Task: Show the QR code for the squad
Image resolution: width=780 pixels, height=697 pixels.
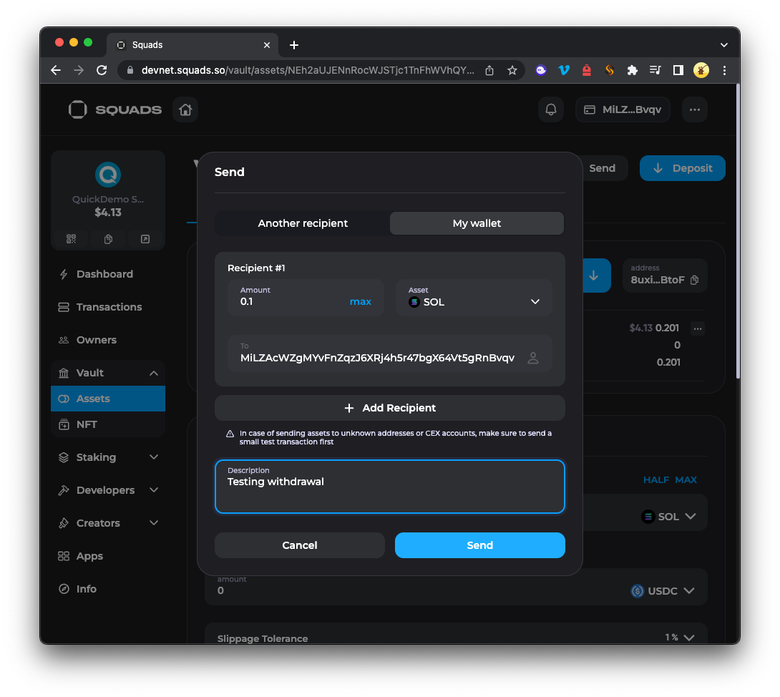Action: pyautogui.click(x=71, y=239)
